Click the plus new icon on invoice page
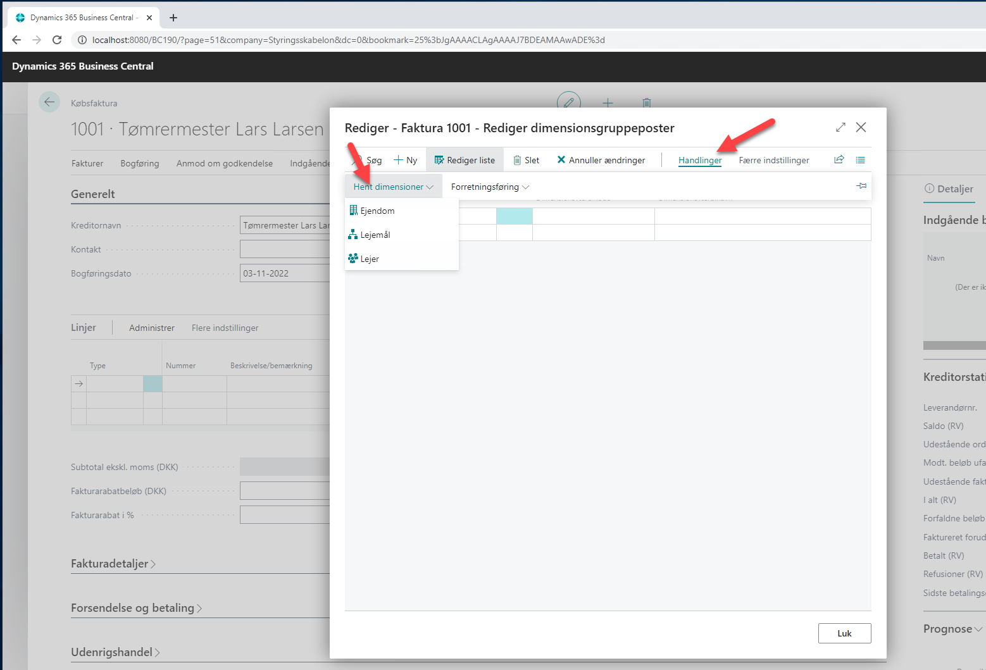This screenshot has width=986, height=670. 608,102
